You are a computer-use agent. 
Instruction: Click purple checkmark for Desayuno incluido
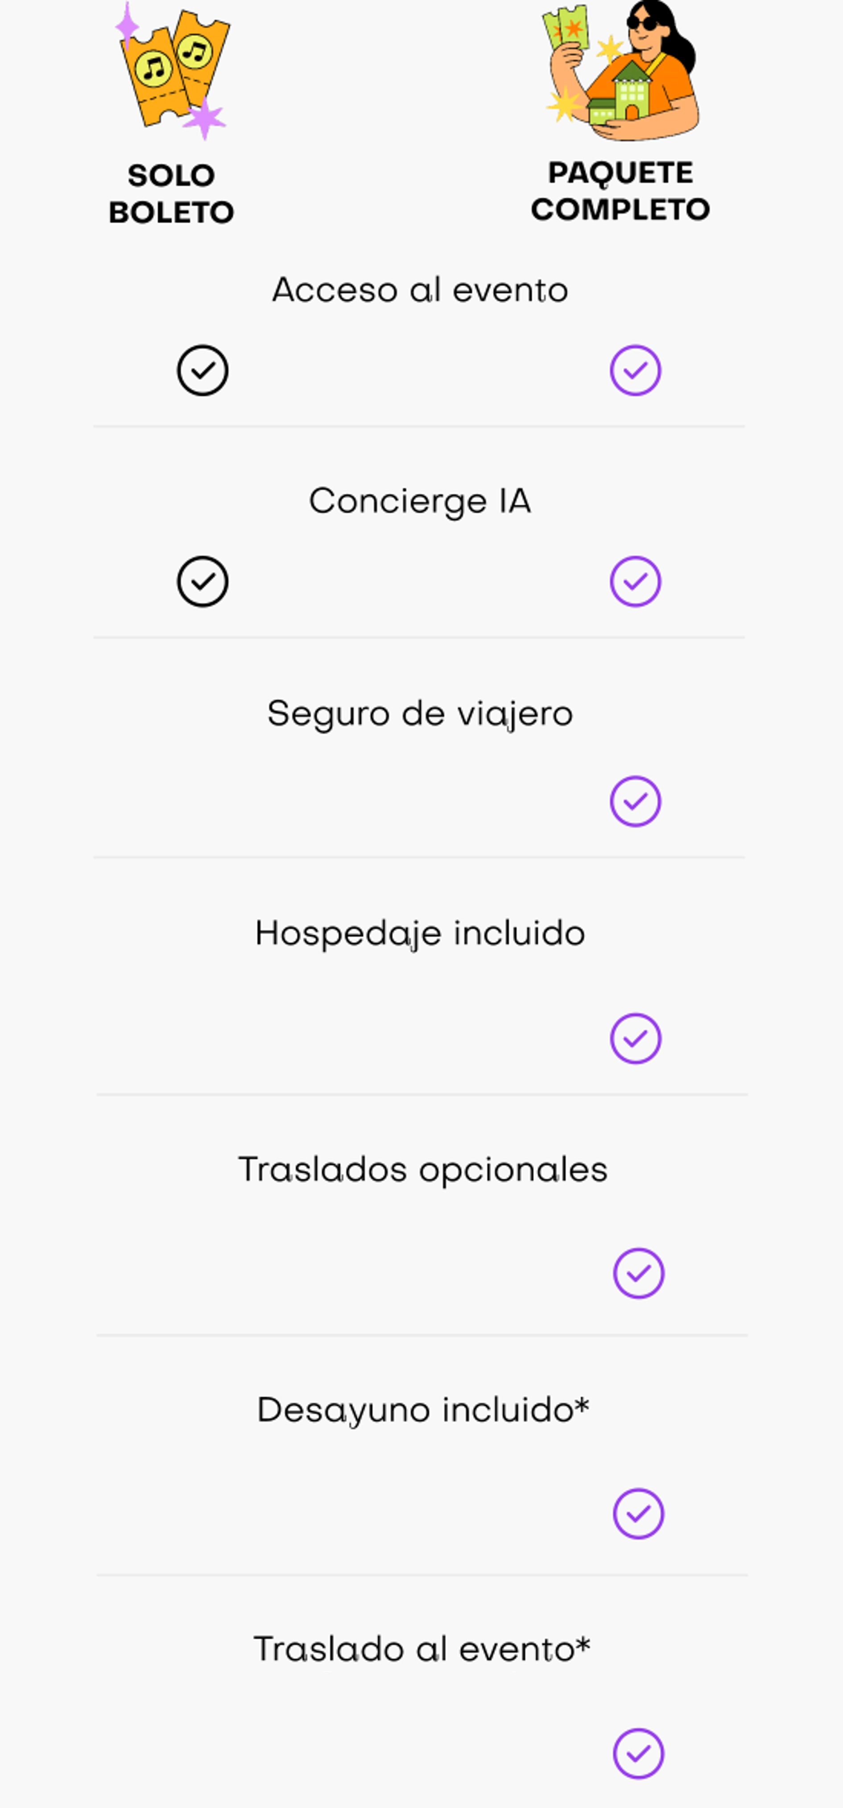pos(638,1513)
